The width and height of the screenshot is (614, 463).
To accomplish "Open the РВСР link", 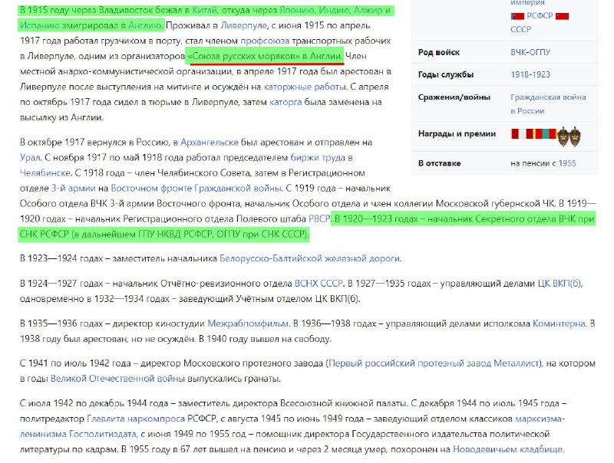I will point(319,219).
